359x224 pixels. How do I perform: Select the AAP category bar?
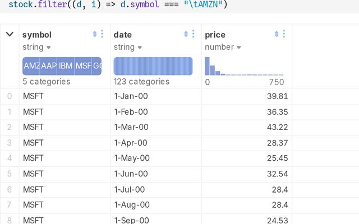(x=48, y=66)
